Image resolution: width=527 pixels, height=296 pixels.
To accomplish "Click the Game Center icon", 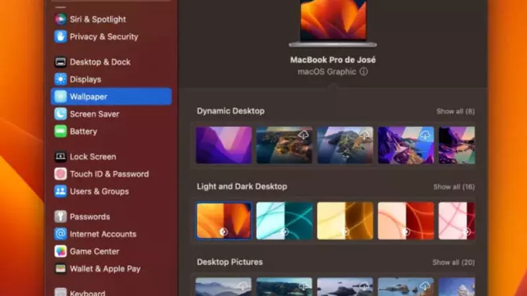I will tap(61, 251).
